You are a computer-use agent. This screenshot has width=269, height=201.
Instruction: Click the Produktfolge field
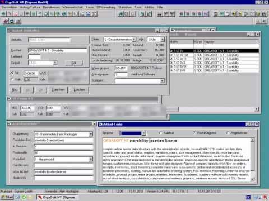63,153
